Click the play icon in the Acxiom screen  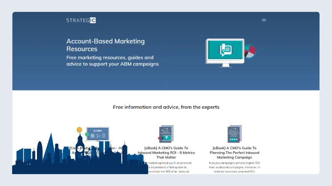[98, 136]
